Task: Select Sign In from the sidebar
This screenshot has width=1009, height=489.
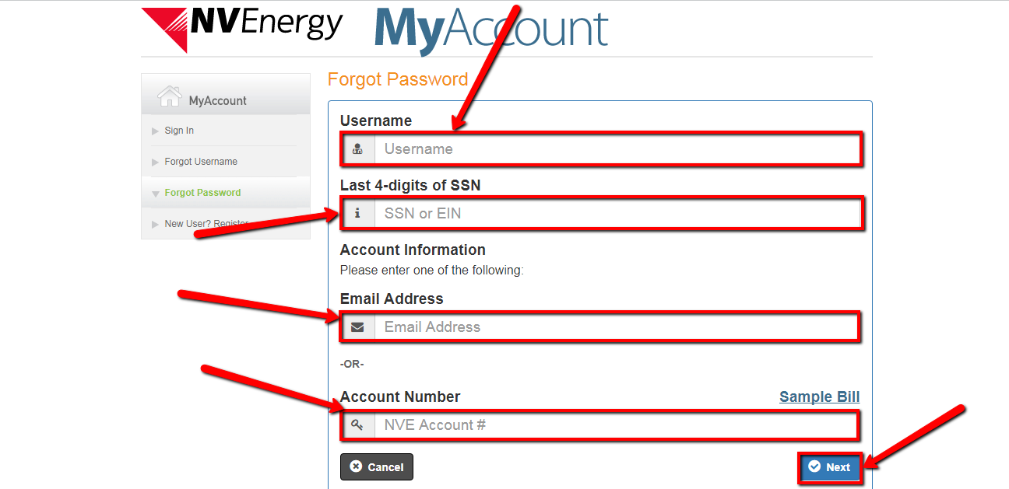Action: pyautogui.click(x=178, y=130)
